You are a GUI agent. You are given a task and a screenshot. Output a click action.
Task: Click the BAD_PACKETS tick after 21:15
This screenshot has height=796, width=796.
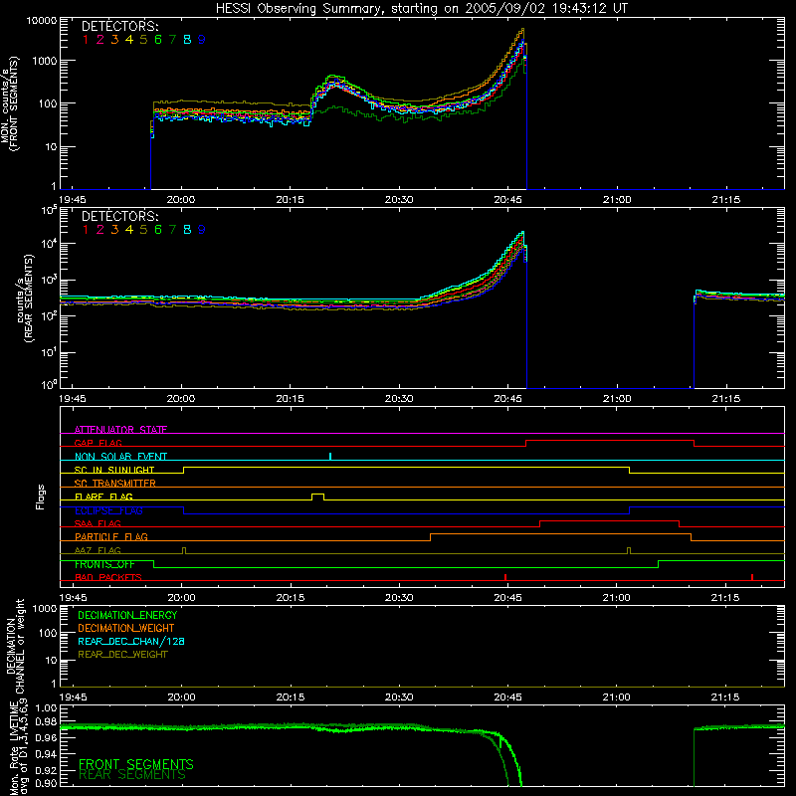coord(752,577)
